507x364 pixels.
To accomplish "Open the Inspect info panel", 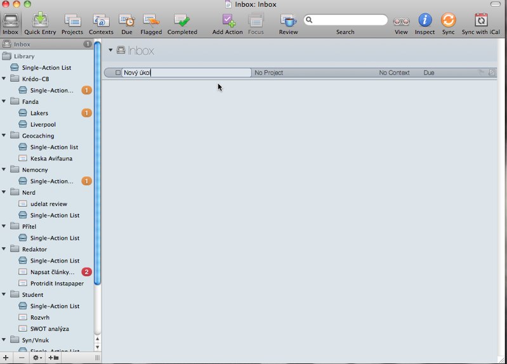I will [x=425, y=24].
